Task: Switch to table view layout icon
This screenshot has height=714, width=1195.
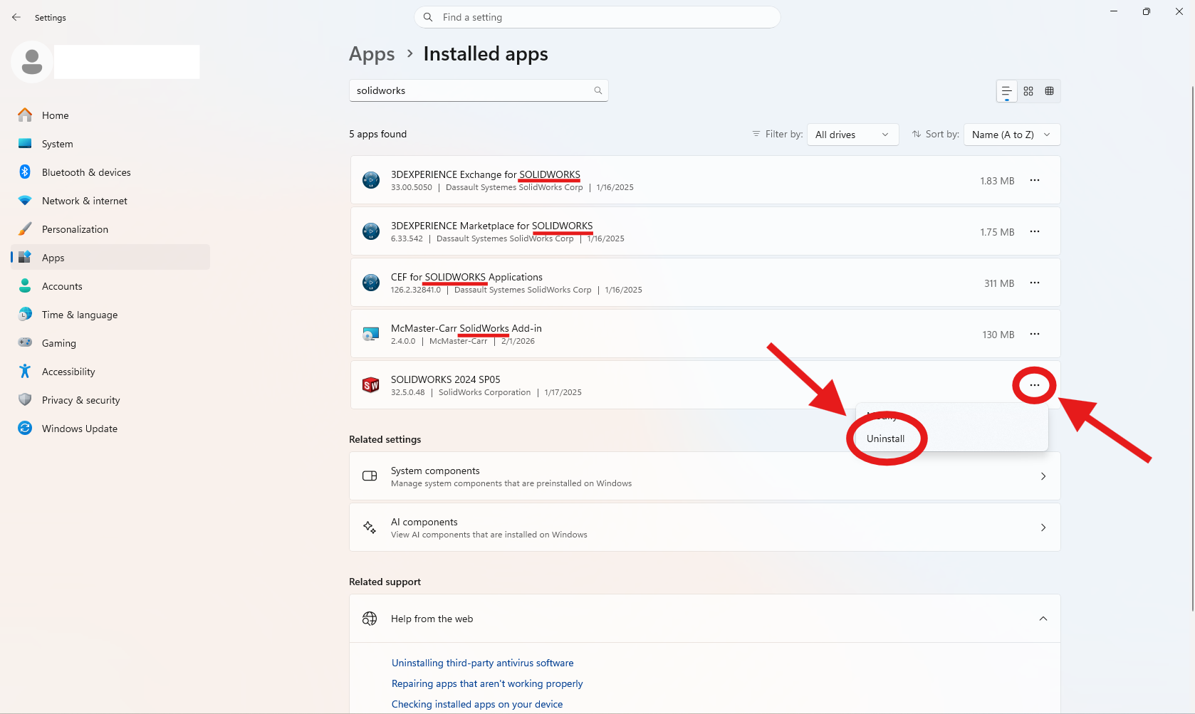Action: pos(1049,91)
